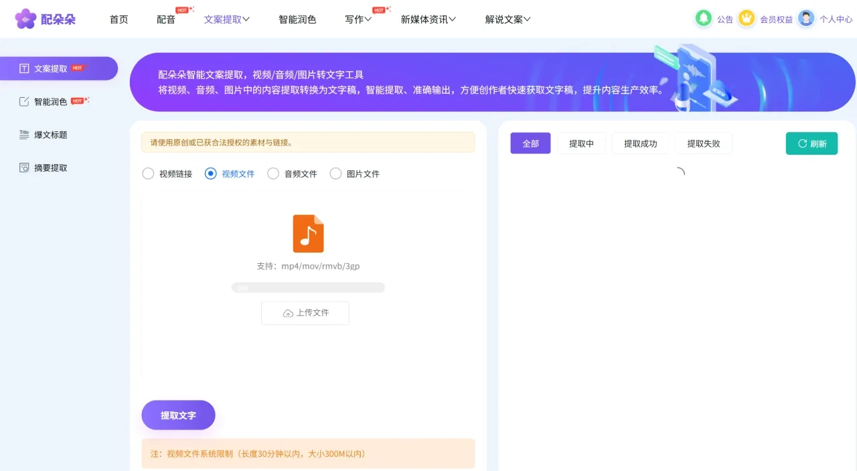The image size is (857, 471).
Task: Click the 支持：mp4/mov/rmvb/3gp format text
Action: click(x=308, y=266)
